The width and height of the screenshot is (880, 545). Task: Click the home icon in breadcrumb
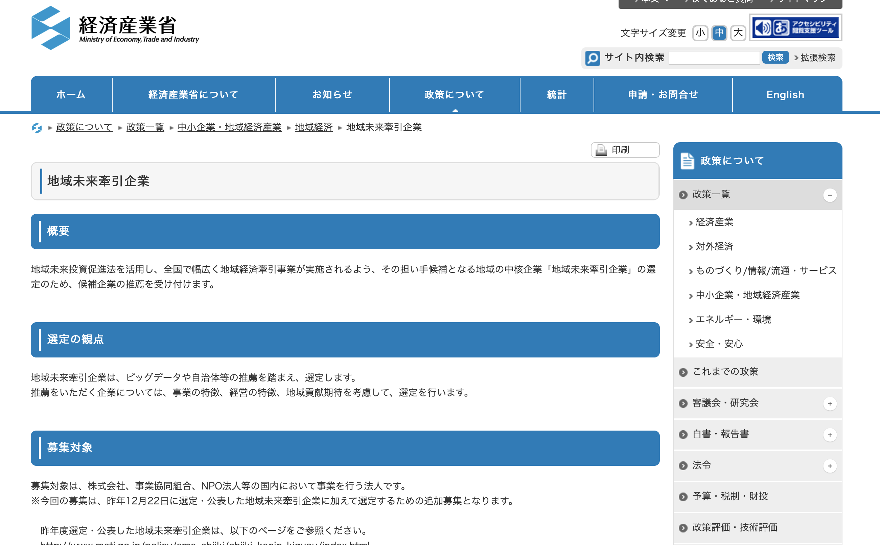[37, 128]
